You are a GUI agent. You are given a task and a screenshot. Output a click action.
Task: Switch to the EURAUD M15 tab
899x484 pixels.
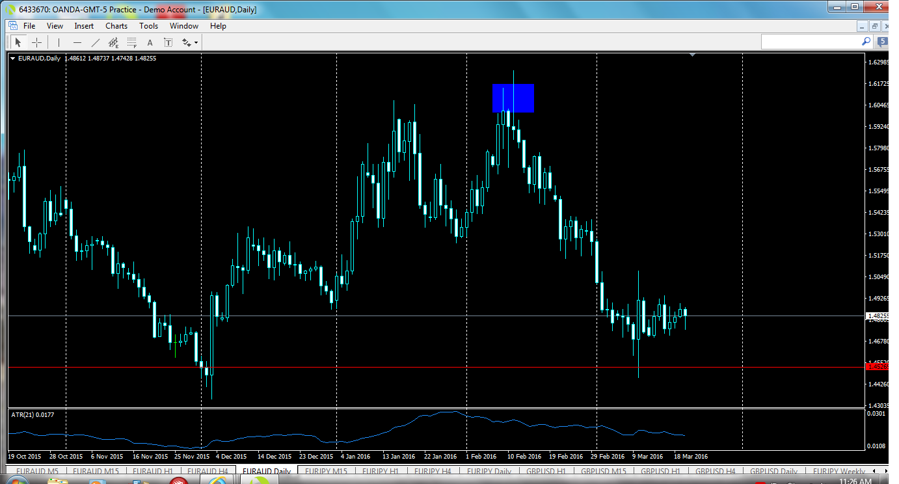pyautogui.click(x=96, y=471)
